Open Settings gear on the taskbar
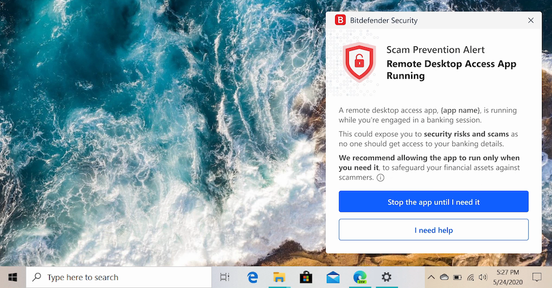This screenshot has width=552, height=288. tap(386, 277)
